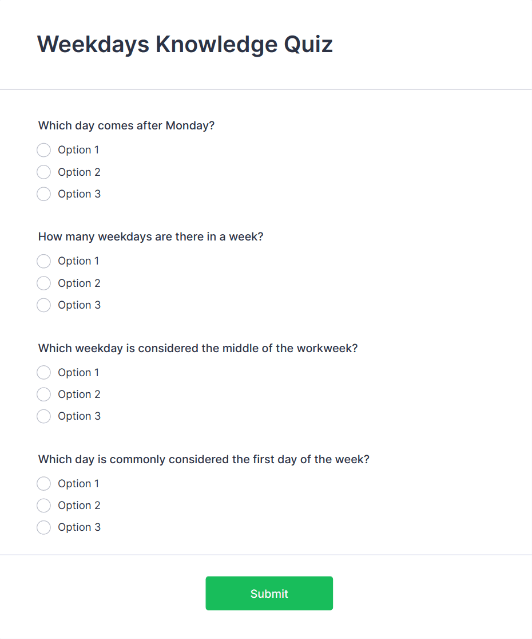The width and height of the screenshot is (532, 639).
Task: Click the first day of the week question text
Action: (204, 459)
